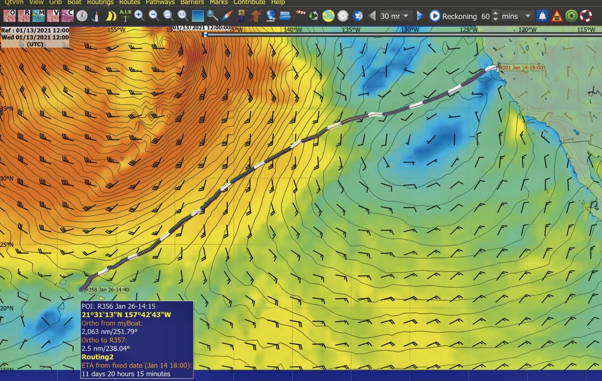Click the grib timeline slider handle
The height and width of the screenshot is (381, 602).
coord(205,35)
